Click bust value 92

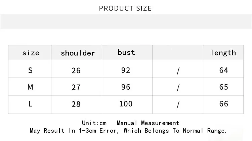tap(126, 70)
